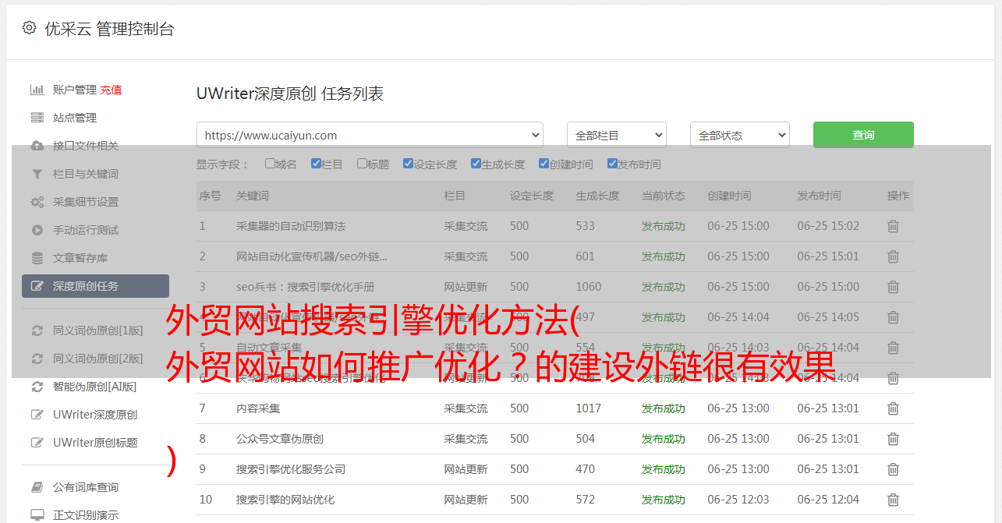This screenshot has height=523, width=1002.
Task: Click generated length value 1060
Action: tap(589, 287)
